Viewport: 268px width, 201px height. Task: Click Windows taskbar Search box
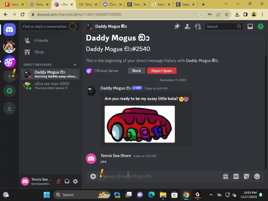[82, 195]
